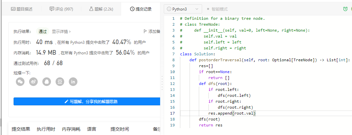352x135 pixels.
Task: Click the flag icon to add a note
Action: point(145,32)
